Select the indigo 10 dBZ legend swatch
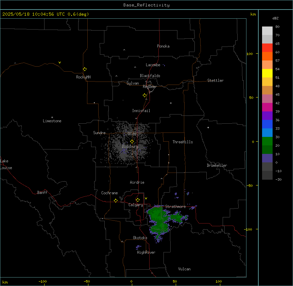 click(x=267, y=158)
